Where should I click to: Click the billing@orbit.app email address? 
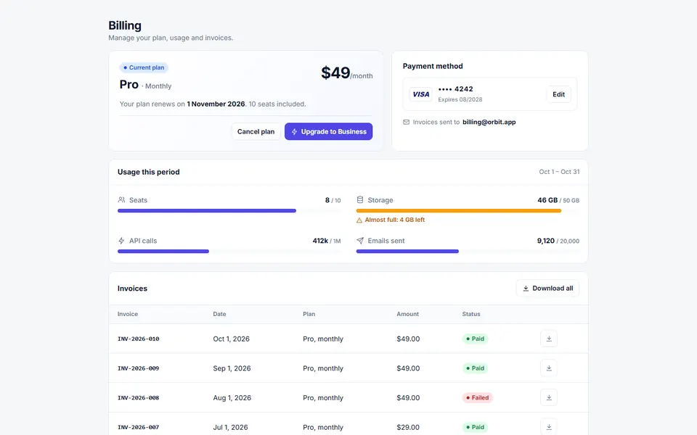click(x=489, y=122)
